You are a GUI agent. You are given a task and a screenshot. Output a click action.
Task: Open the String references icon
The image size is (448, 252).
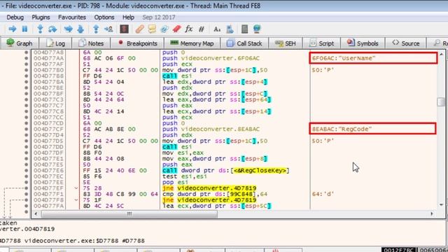(217, 29)
